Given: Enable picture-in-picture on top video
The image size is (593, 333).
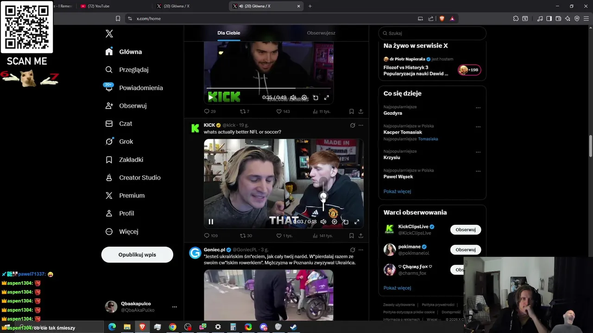Looking at the screenshot, I should click(x=315, y=98).
